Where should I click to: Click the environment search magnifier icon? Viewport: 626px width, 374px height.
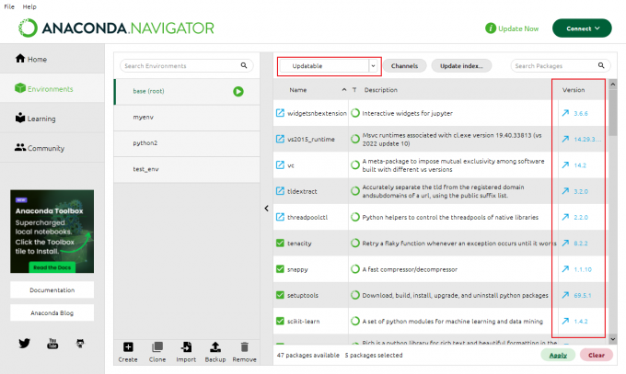coord(244,65)
